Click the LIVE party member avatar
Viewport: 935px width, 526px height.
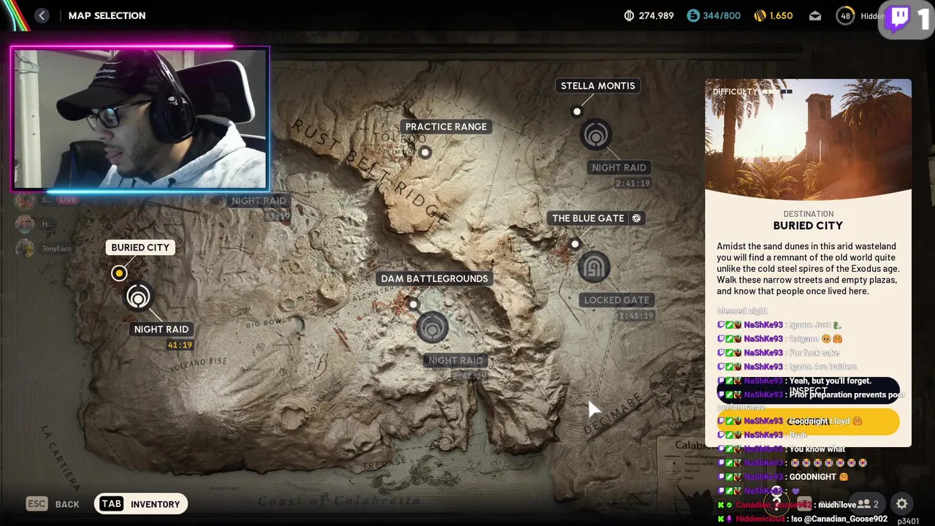point(25,199)
